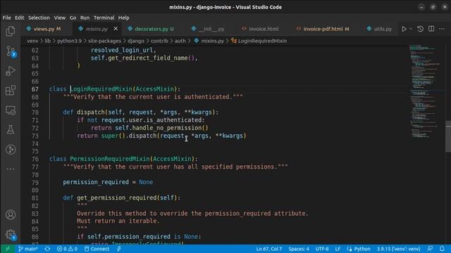Open the Remote window indicator
Screen dimensions: 451x253
pos(8,249)
